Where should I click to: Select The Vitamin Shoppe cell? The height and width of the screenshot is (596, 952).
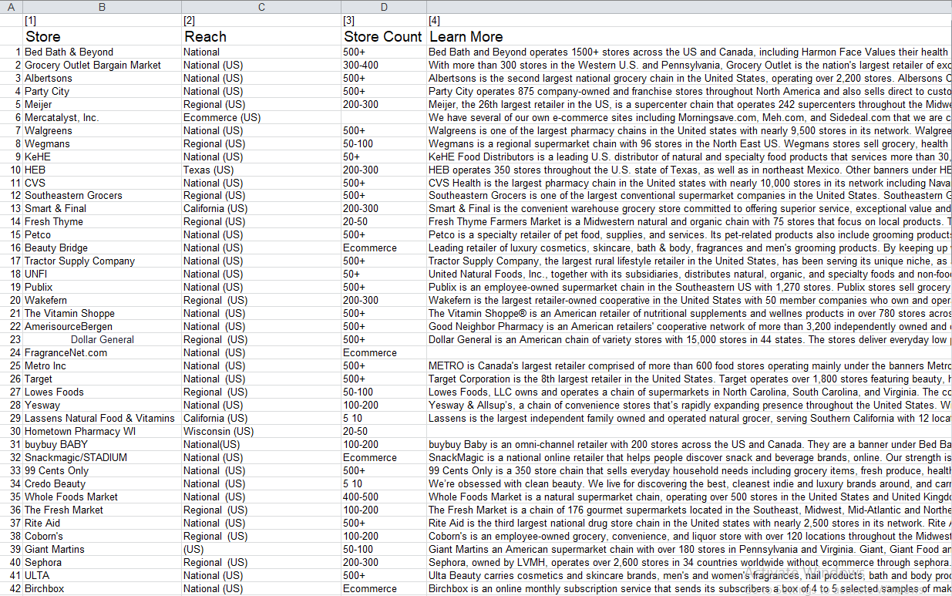pos(102,314)
